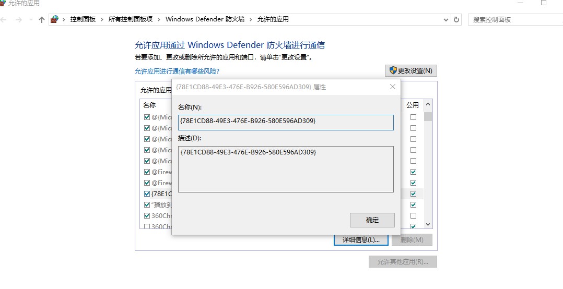Expand the chevron after 控制面板 breadcrumb

coord(102,19)
